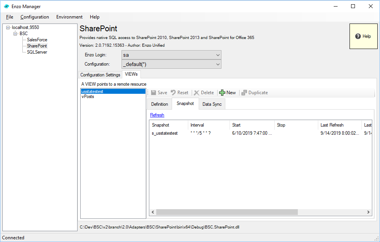Select the s_usstatestest snapshot row
The width and height of the screenshot is (380, 242).
(261, 133)
